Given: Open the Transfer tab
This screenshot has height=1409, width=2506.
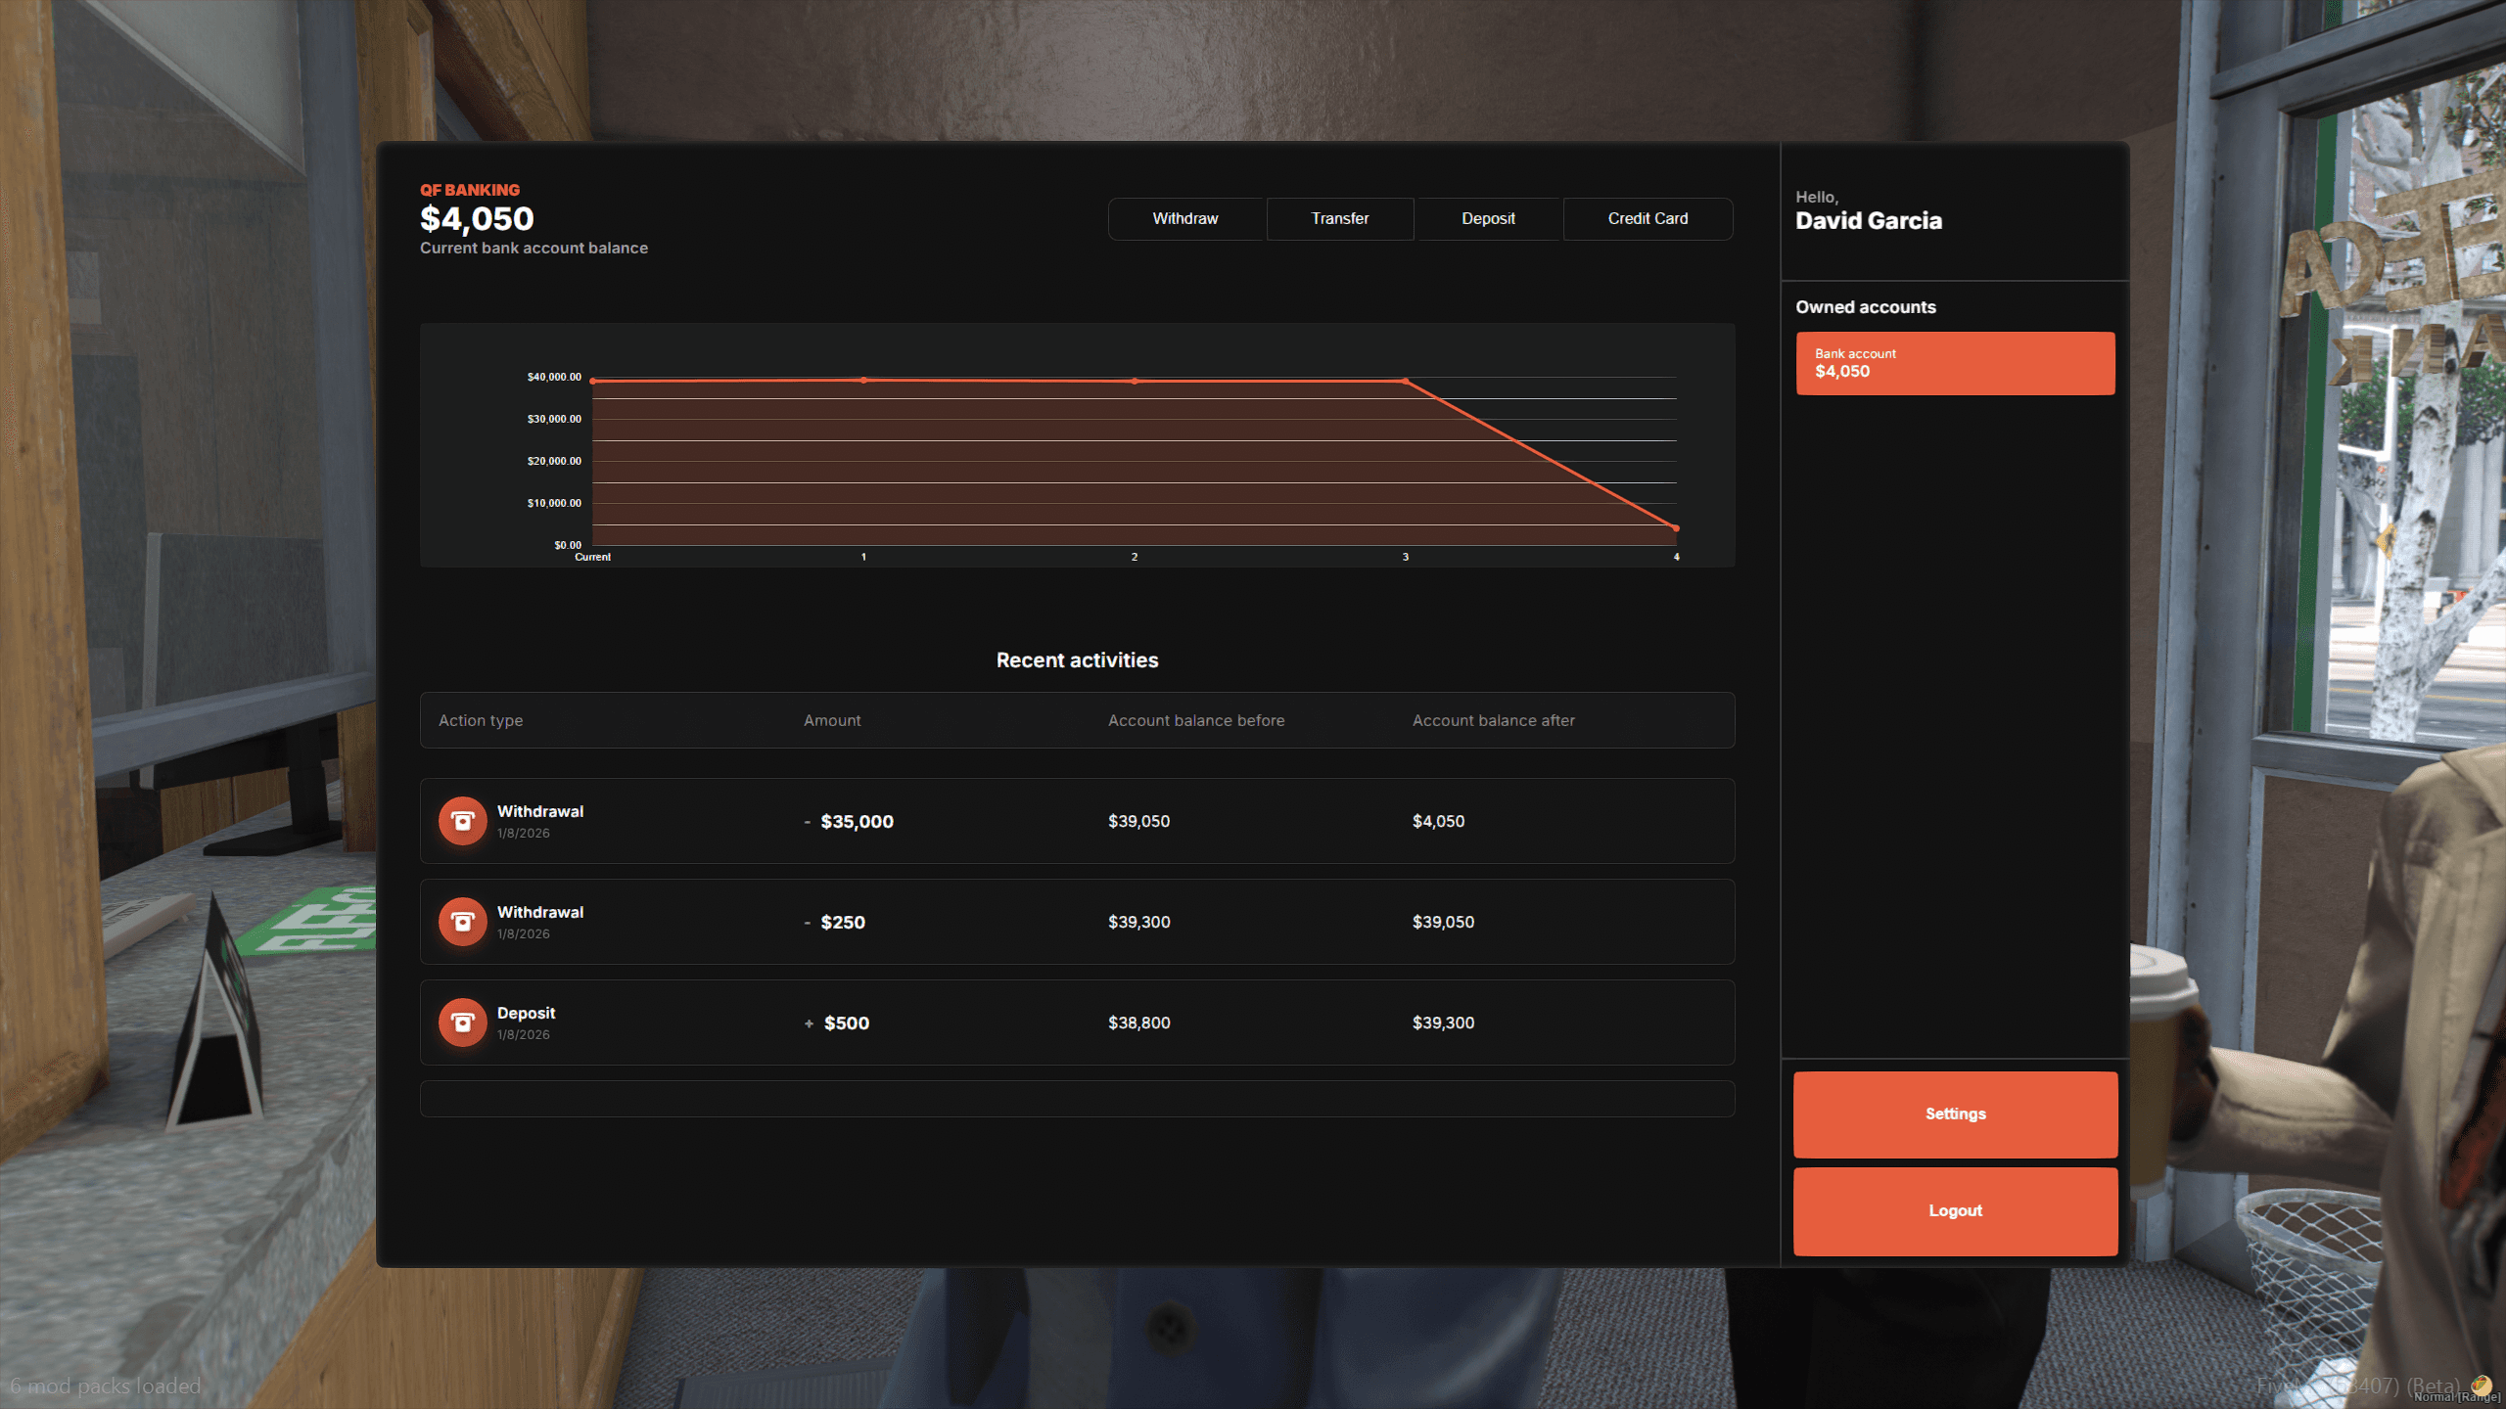Looking at the screenshot, I should 1340,218.
